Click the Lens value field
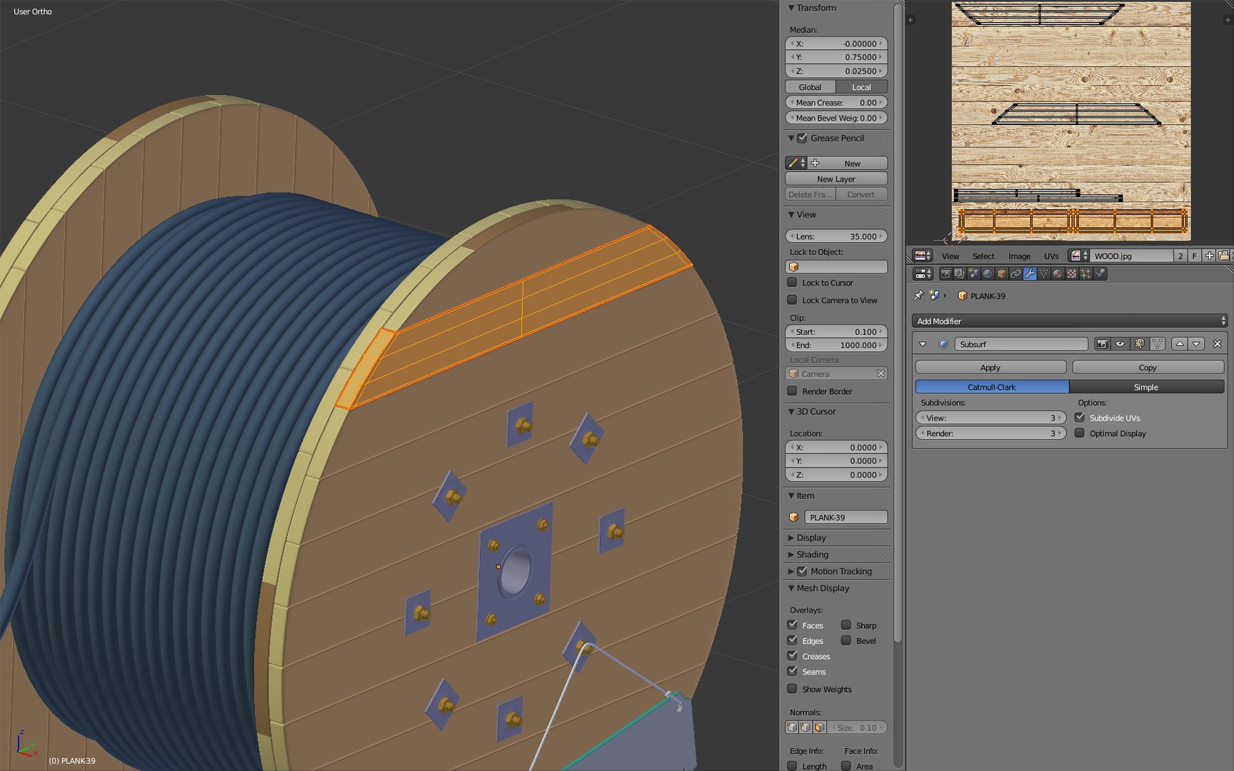 click(836, 236)
